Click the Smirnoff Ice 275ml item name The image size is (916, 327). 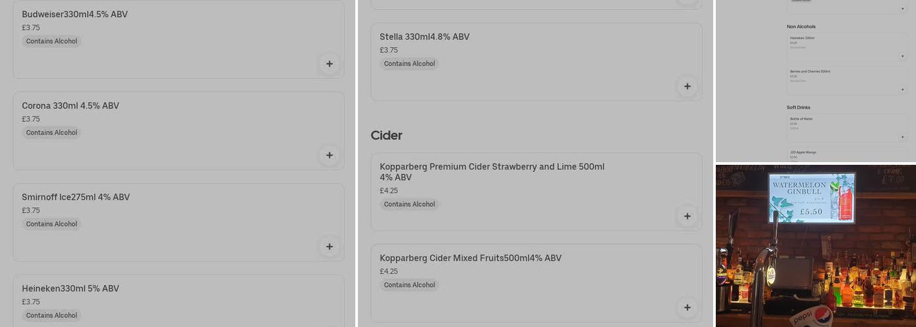click(76, 198)
